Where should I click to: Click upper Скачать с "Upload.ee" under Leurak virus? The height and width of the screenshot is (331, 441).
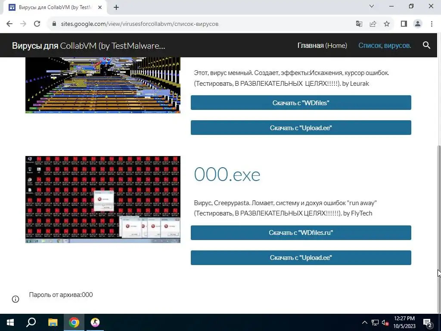click(x=301, y=128)
